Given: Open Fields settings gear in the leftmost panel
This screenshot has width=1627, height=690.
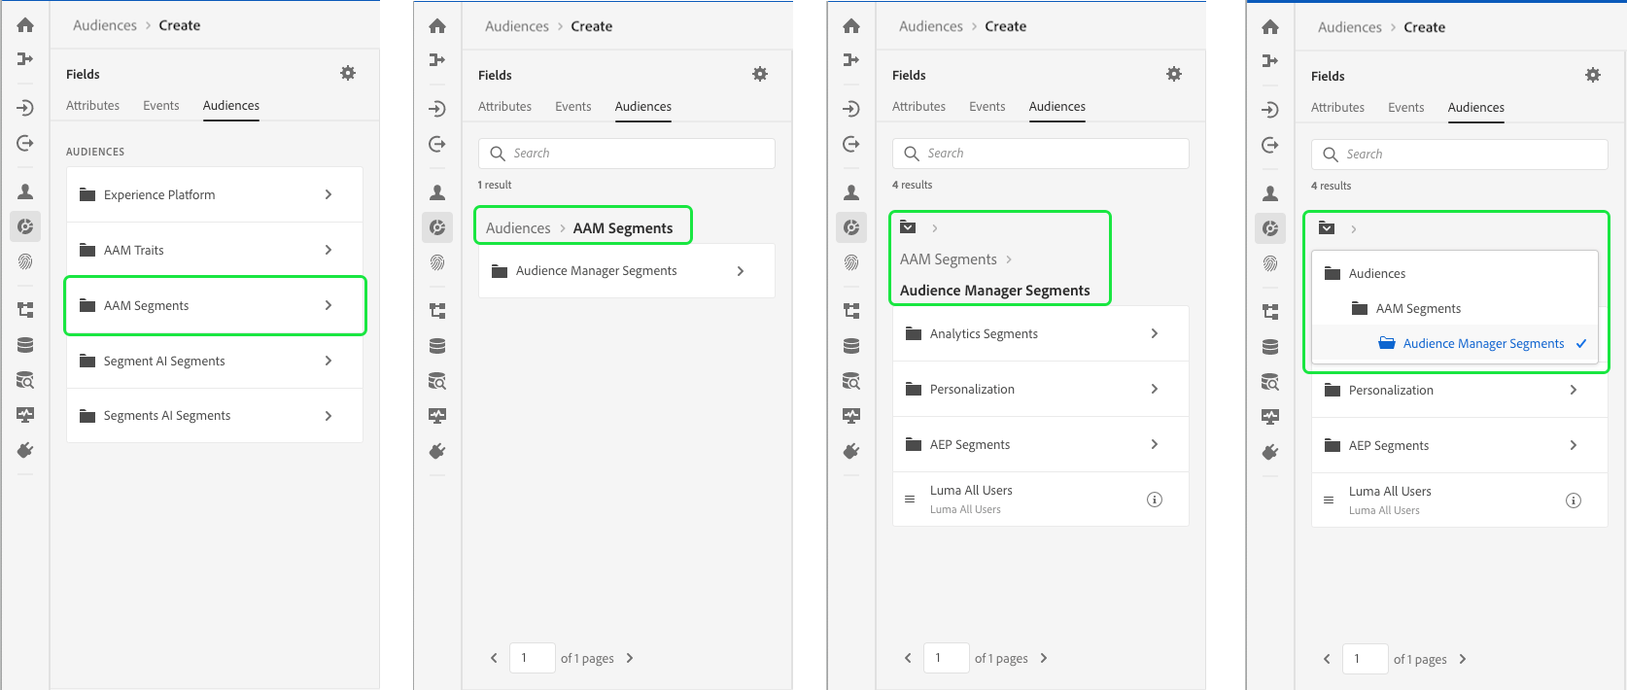Looking at the screenshot, I should pyautogui.click(x=348, y=73).
